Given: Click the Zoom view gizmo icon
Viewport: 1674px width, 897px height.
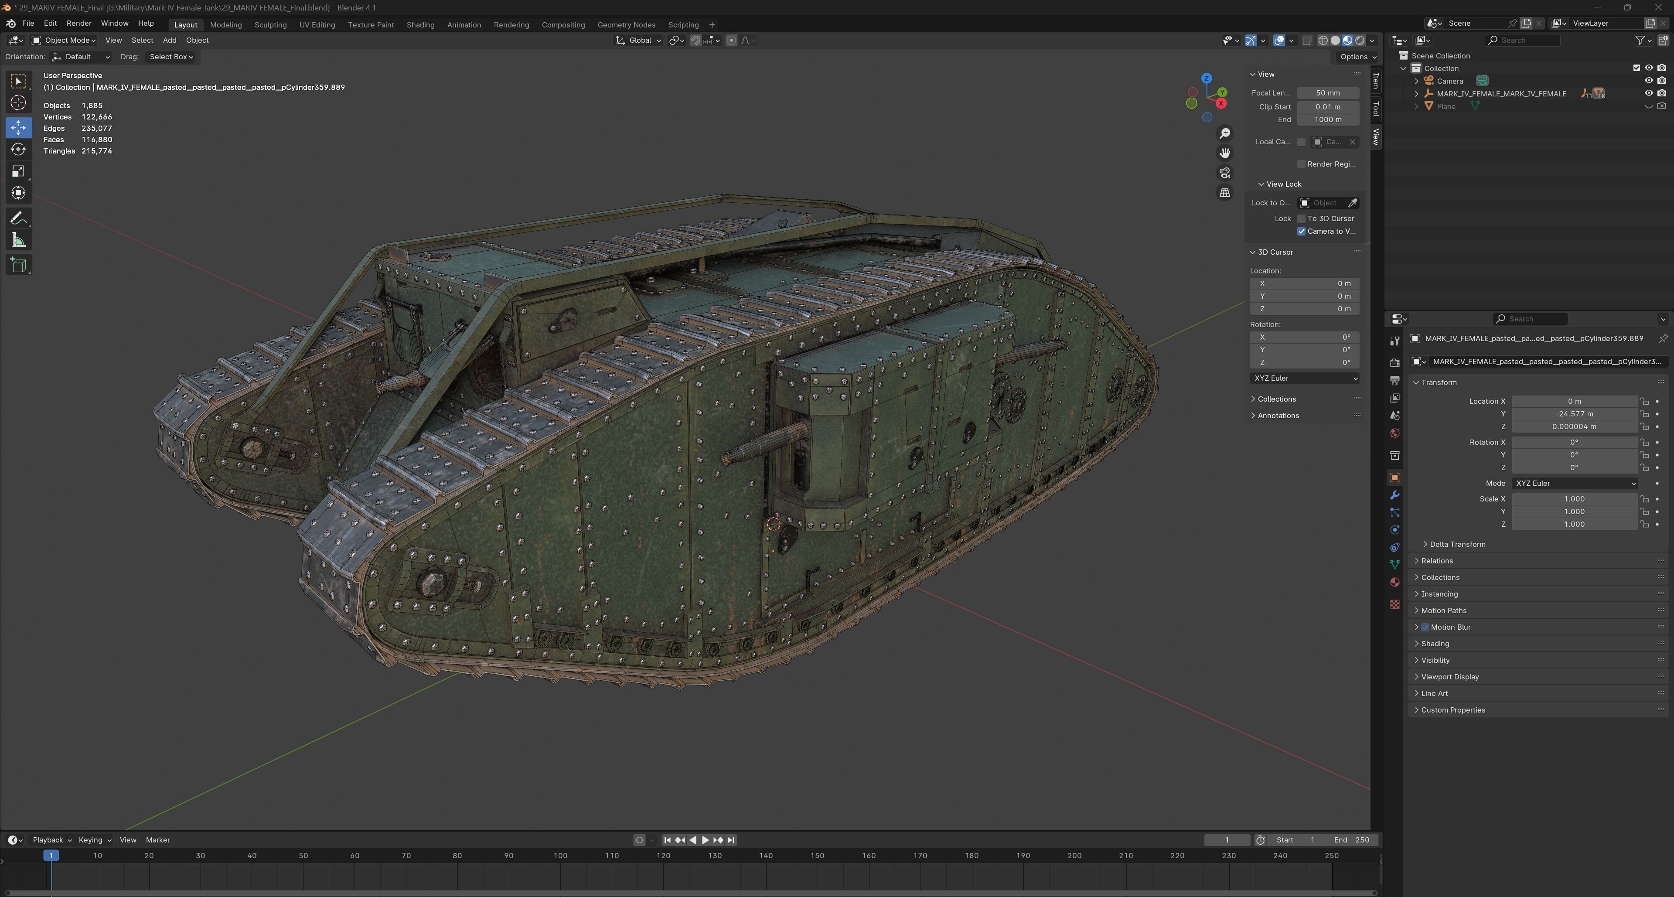Looking at the screenshot, I should point(1224,133).
